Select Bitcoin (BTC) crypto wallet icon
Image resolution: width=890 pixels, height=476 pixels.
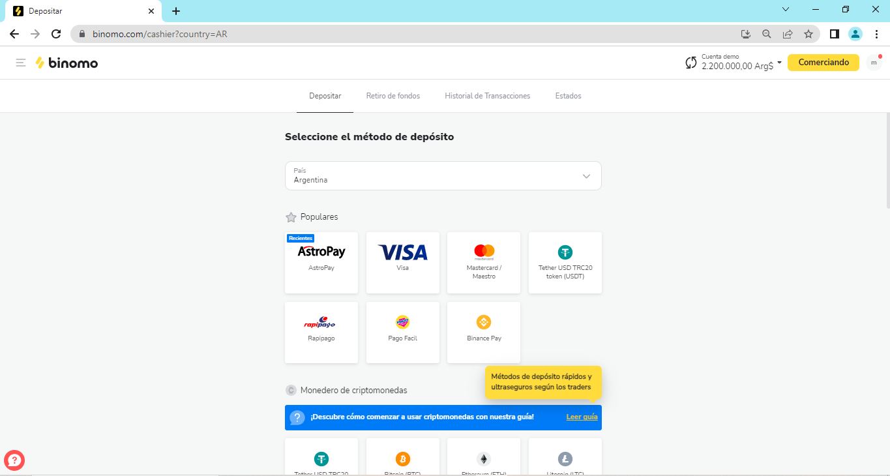tap(403, 458)
